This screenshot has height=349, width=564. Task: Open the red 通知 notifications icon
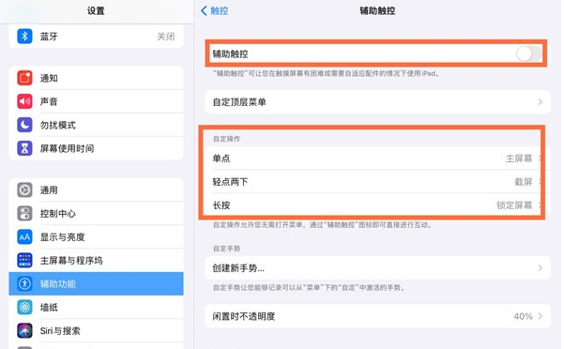(x=24, y=78)
